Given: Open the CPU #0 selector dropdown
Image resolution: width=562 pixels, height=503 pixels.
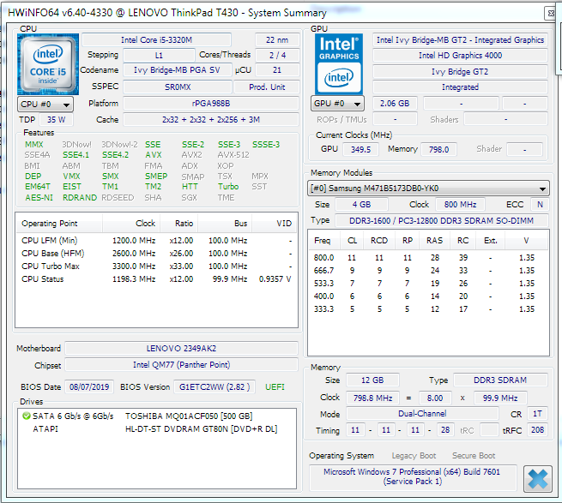Looking at the screenshot, I should 45,104.
